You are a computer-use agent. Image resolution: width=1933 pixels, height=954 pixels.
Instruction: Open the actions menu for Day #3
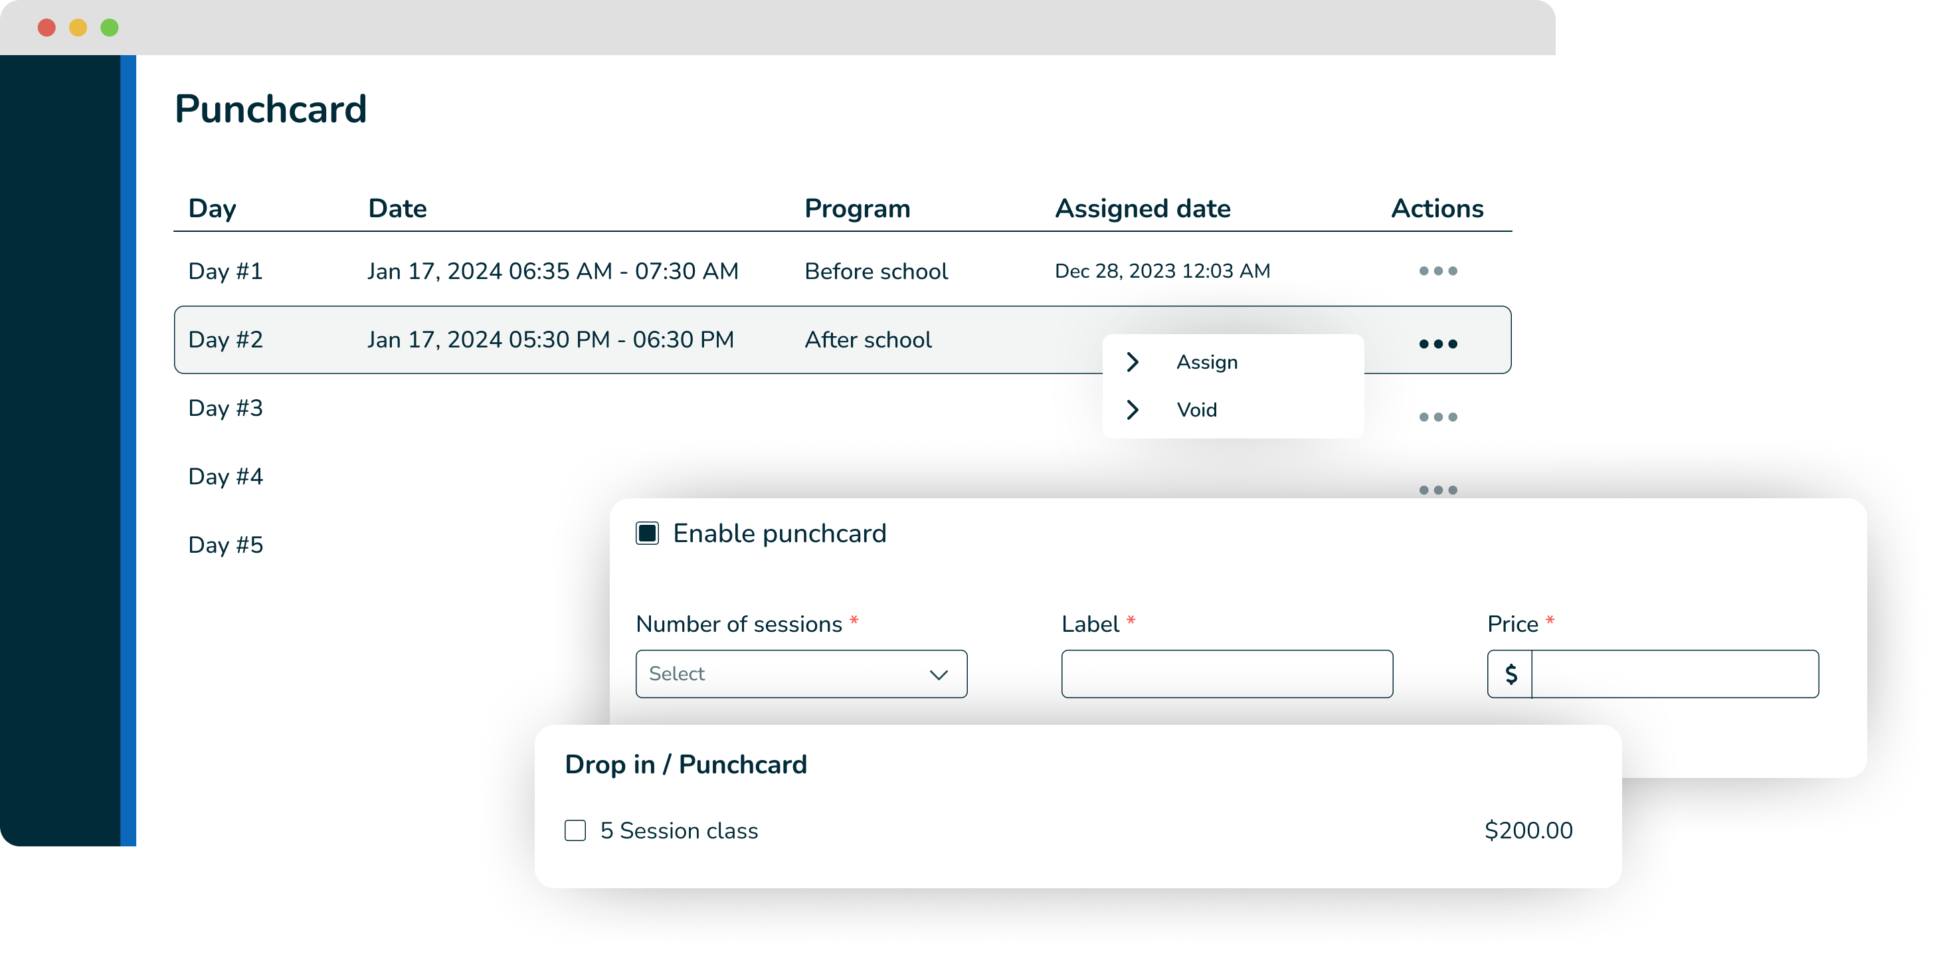click(1439, 417)
